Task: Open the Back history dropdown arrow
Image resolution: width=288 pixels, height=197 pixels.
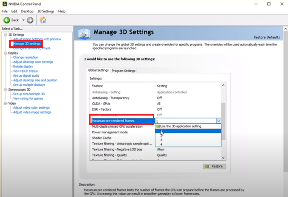Action: (x=24, y=20)
